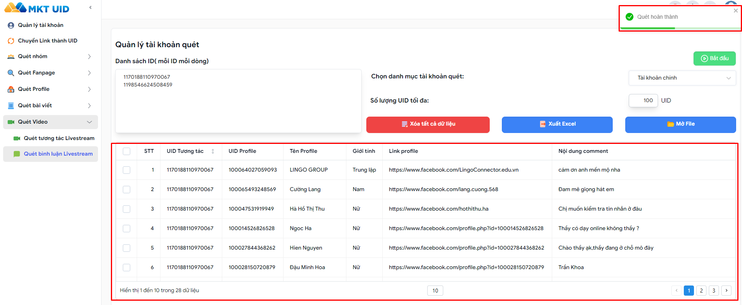Open profile link for id 100014526826528
Screen dimensions: 742x305
[x=466, y=229]
